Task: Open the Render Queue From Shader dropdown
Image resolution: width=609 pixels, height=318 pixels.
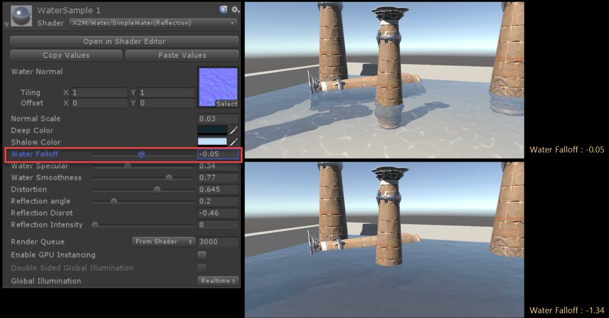Action: (x=164, y=242)
